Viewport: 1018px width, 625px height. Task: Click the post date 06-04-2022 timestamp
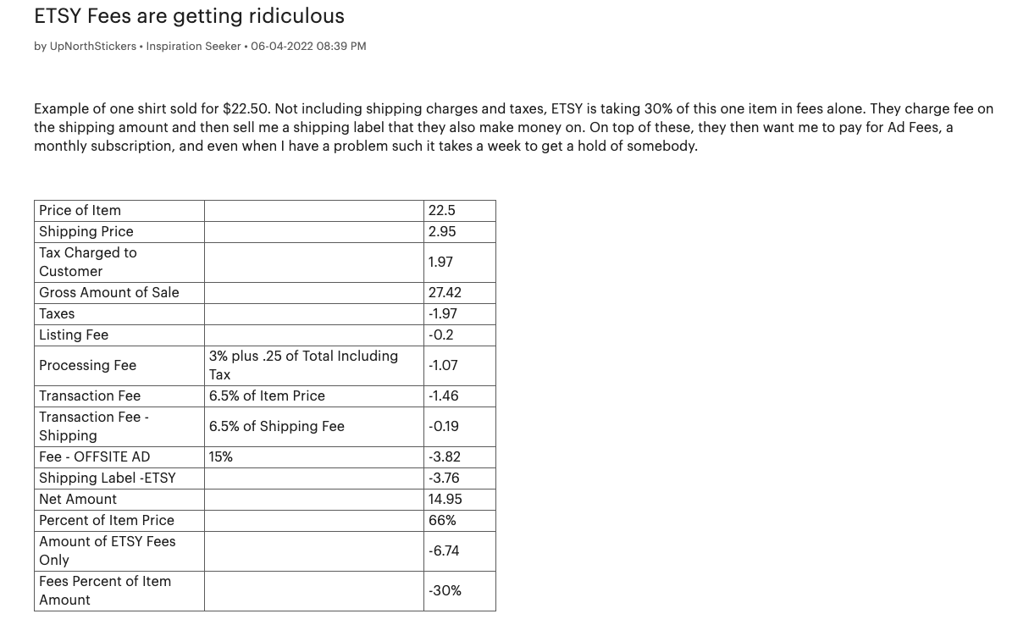pos(308,47)
